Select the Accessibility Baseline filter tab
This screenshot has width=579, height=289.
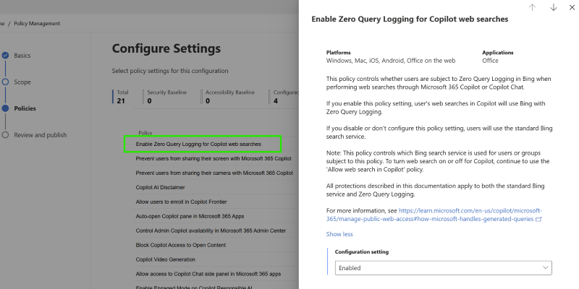(x=229, y=97)
